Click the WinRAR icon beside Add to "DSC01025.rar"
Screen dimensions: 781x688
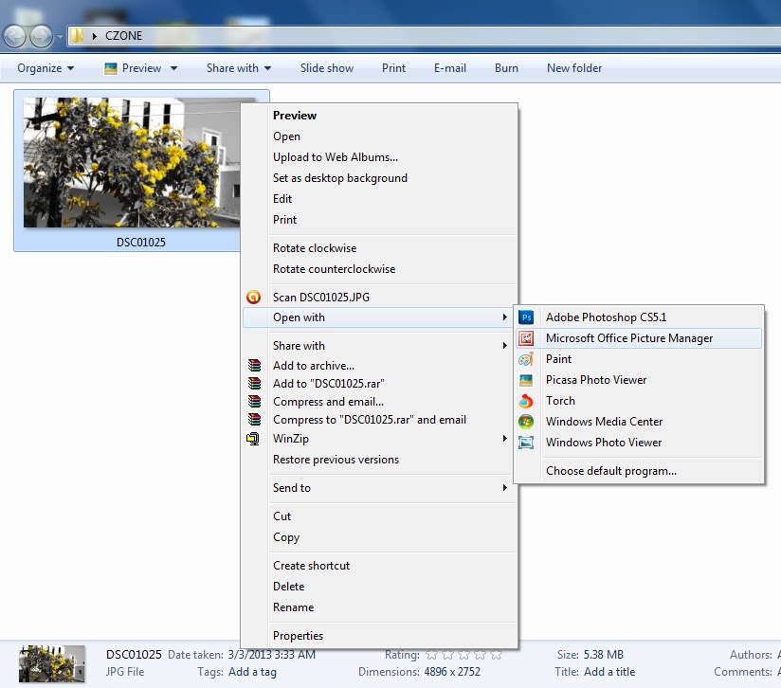coord(254,384)
